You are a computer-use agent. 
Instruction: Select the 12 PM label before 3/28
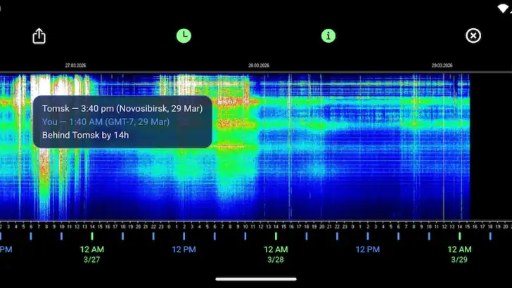click(x=184, y=249)
